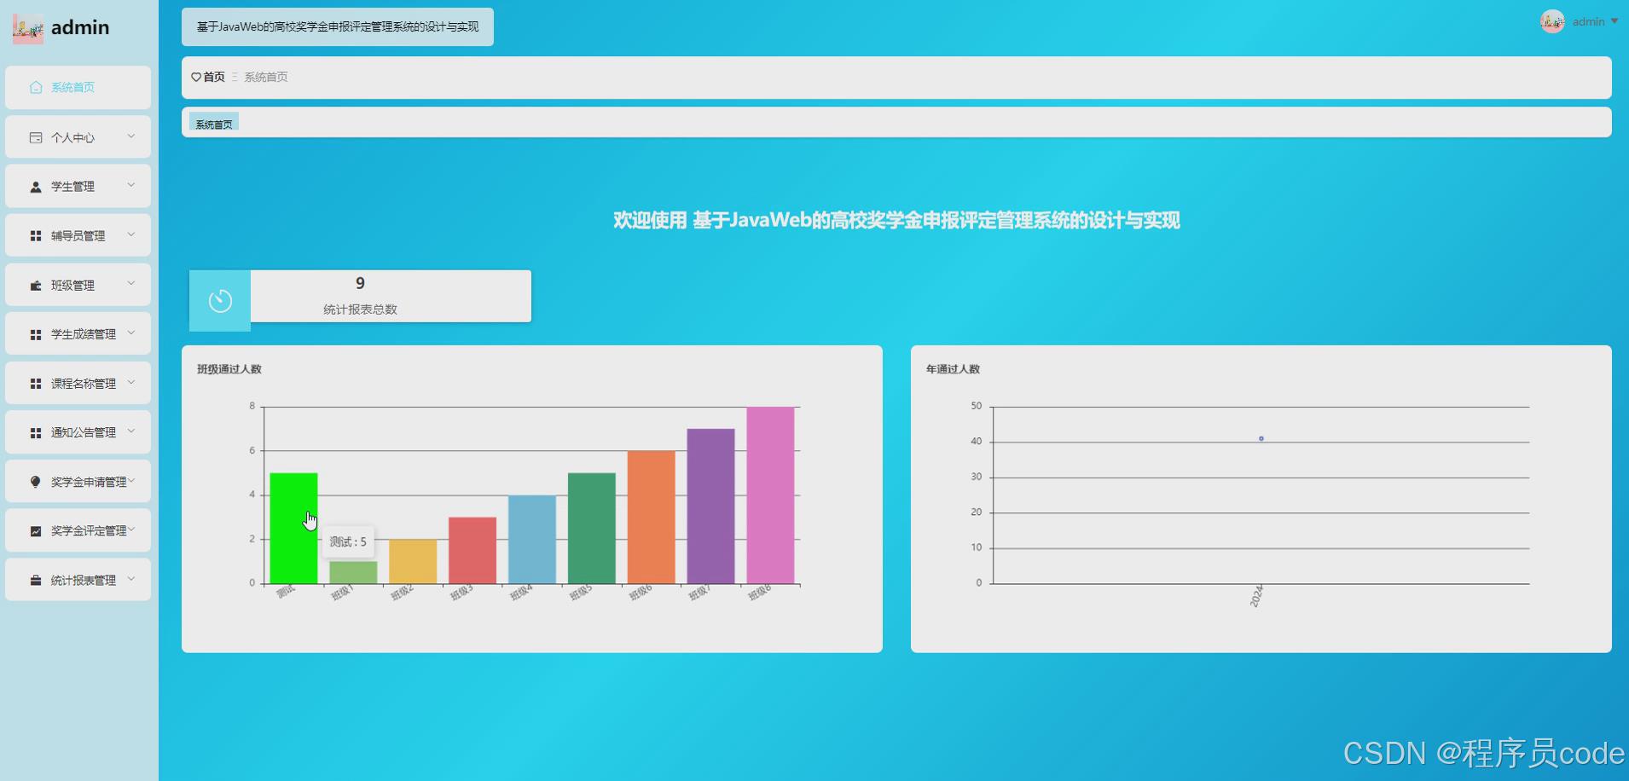Click the home icon beside 系统首页
The height and width of the screenshot is (781, 1629).
[x=36, y=87]
